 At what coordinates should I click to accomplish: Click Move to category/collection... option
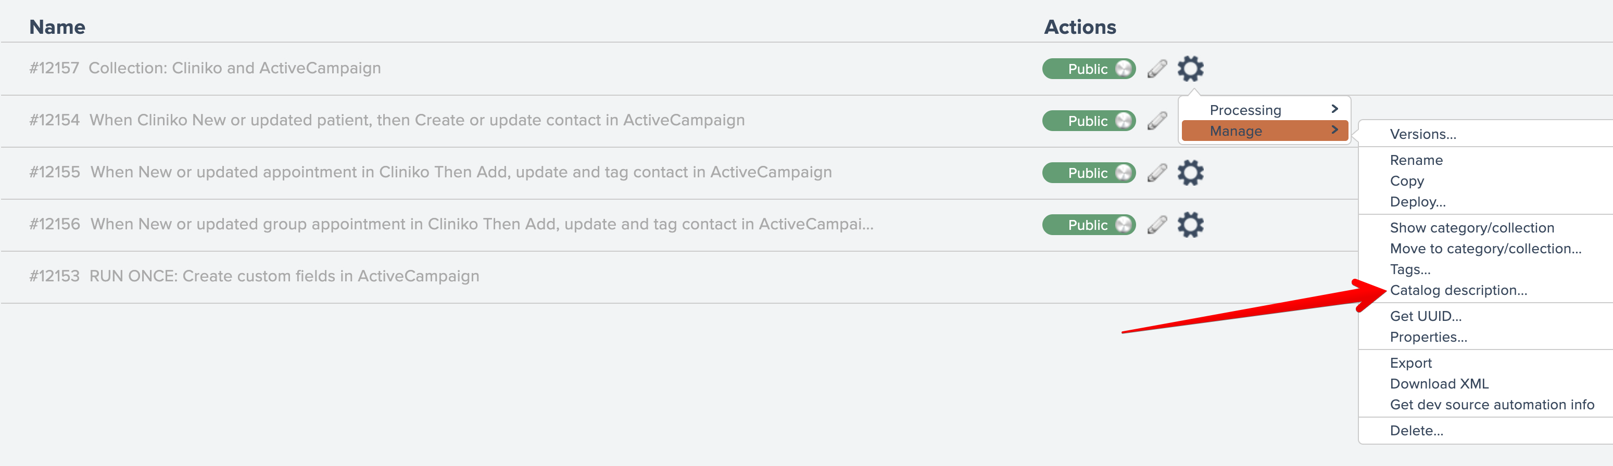point(1484,249)
